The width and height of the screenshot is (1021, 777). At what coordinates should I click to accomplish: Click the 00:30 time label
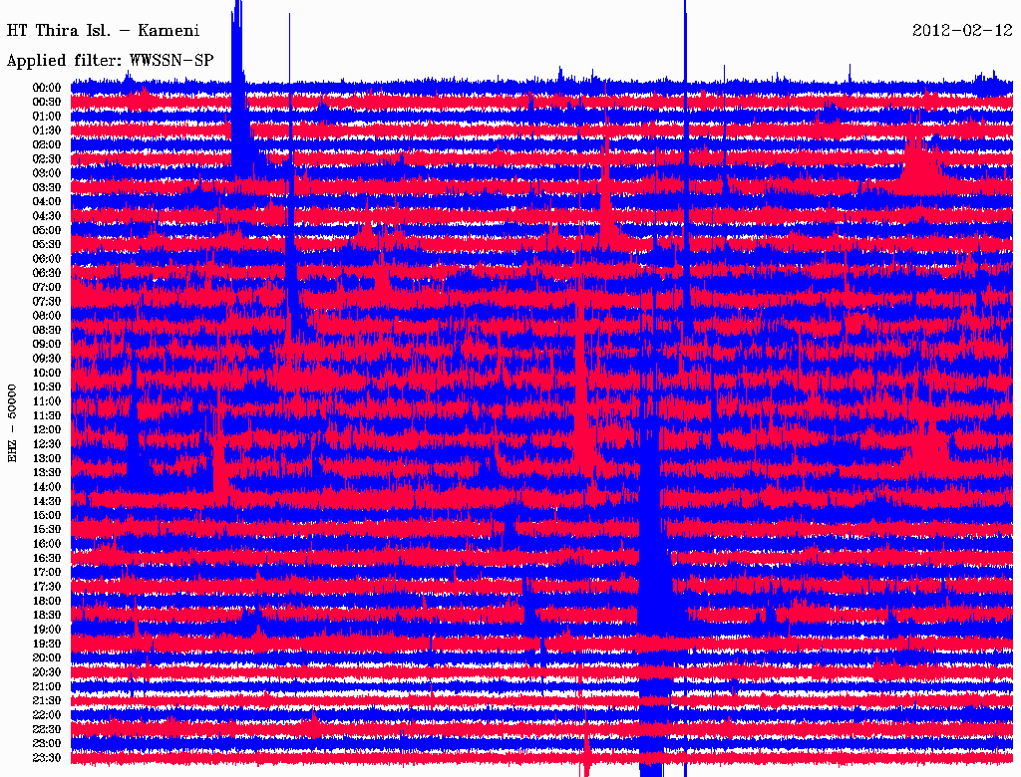pos(47,103)
